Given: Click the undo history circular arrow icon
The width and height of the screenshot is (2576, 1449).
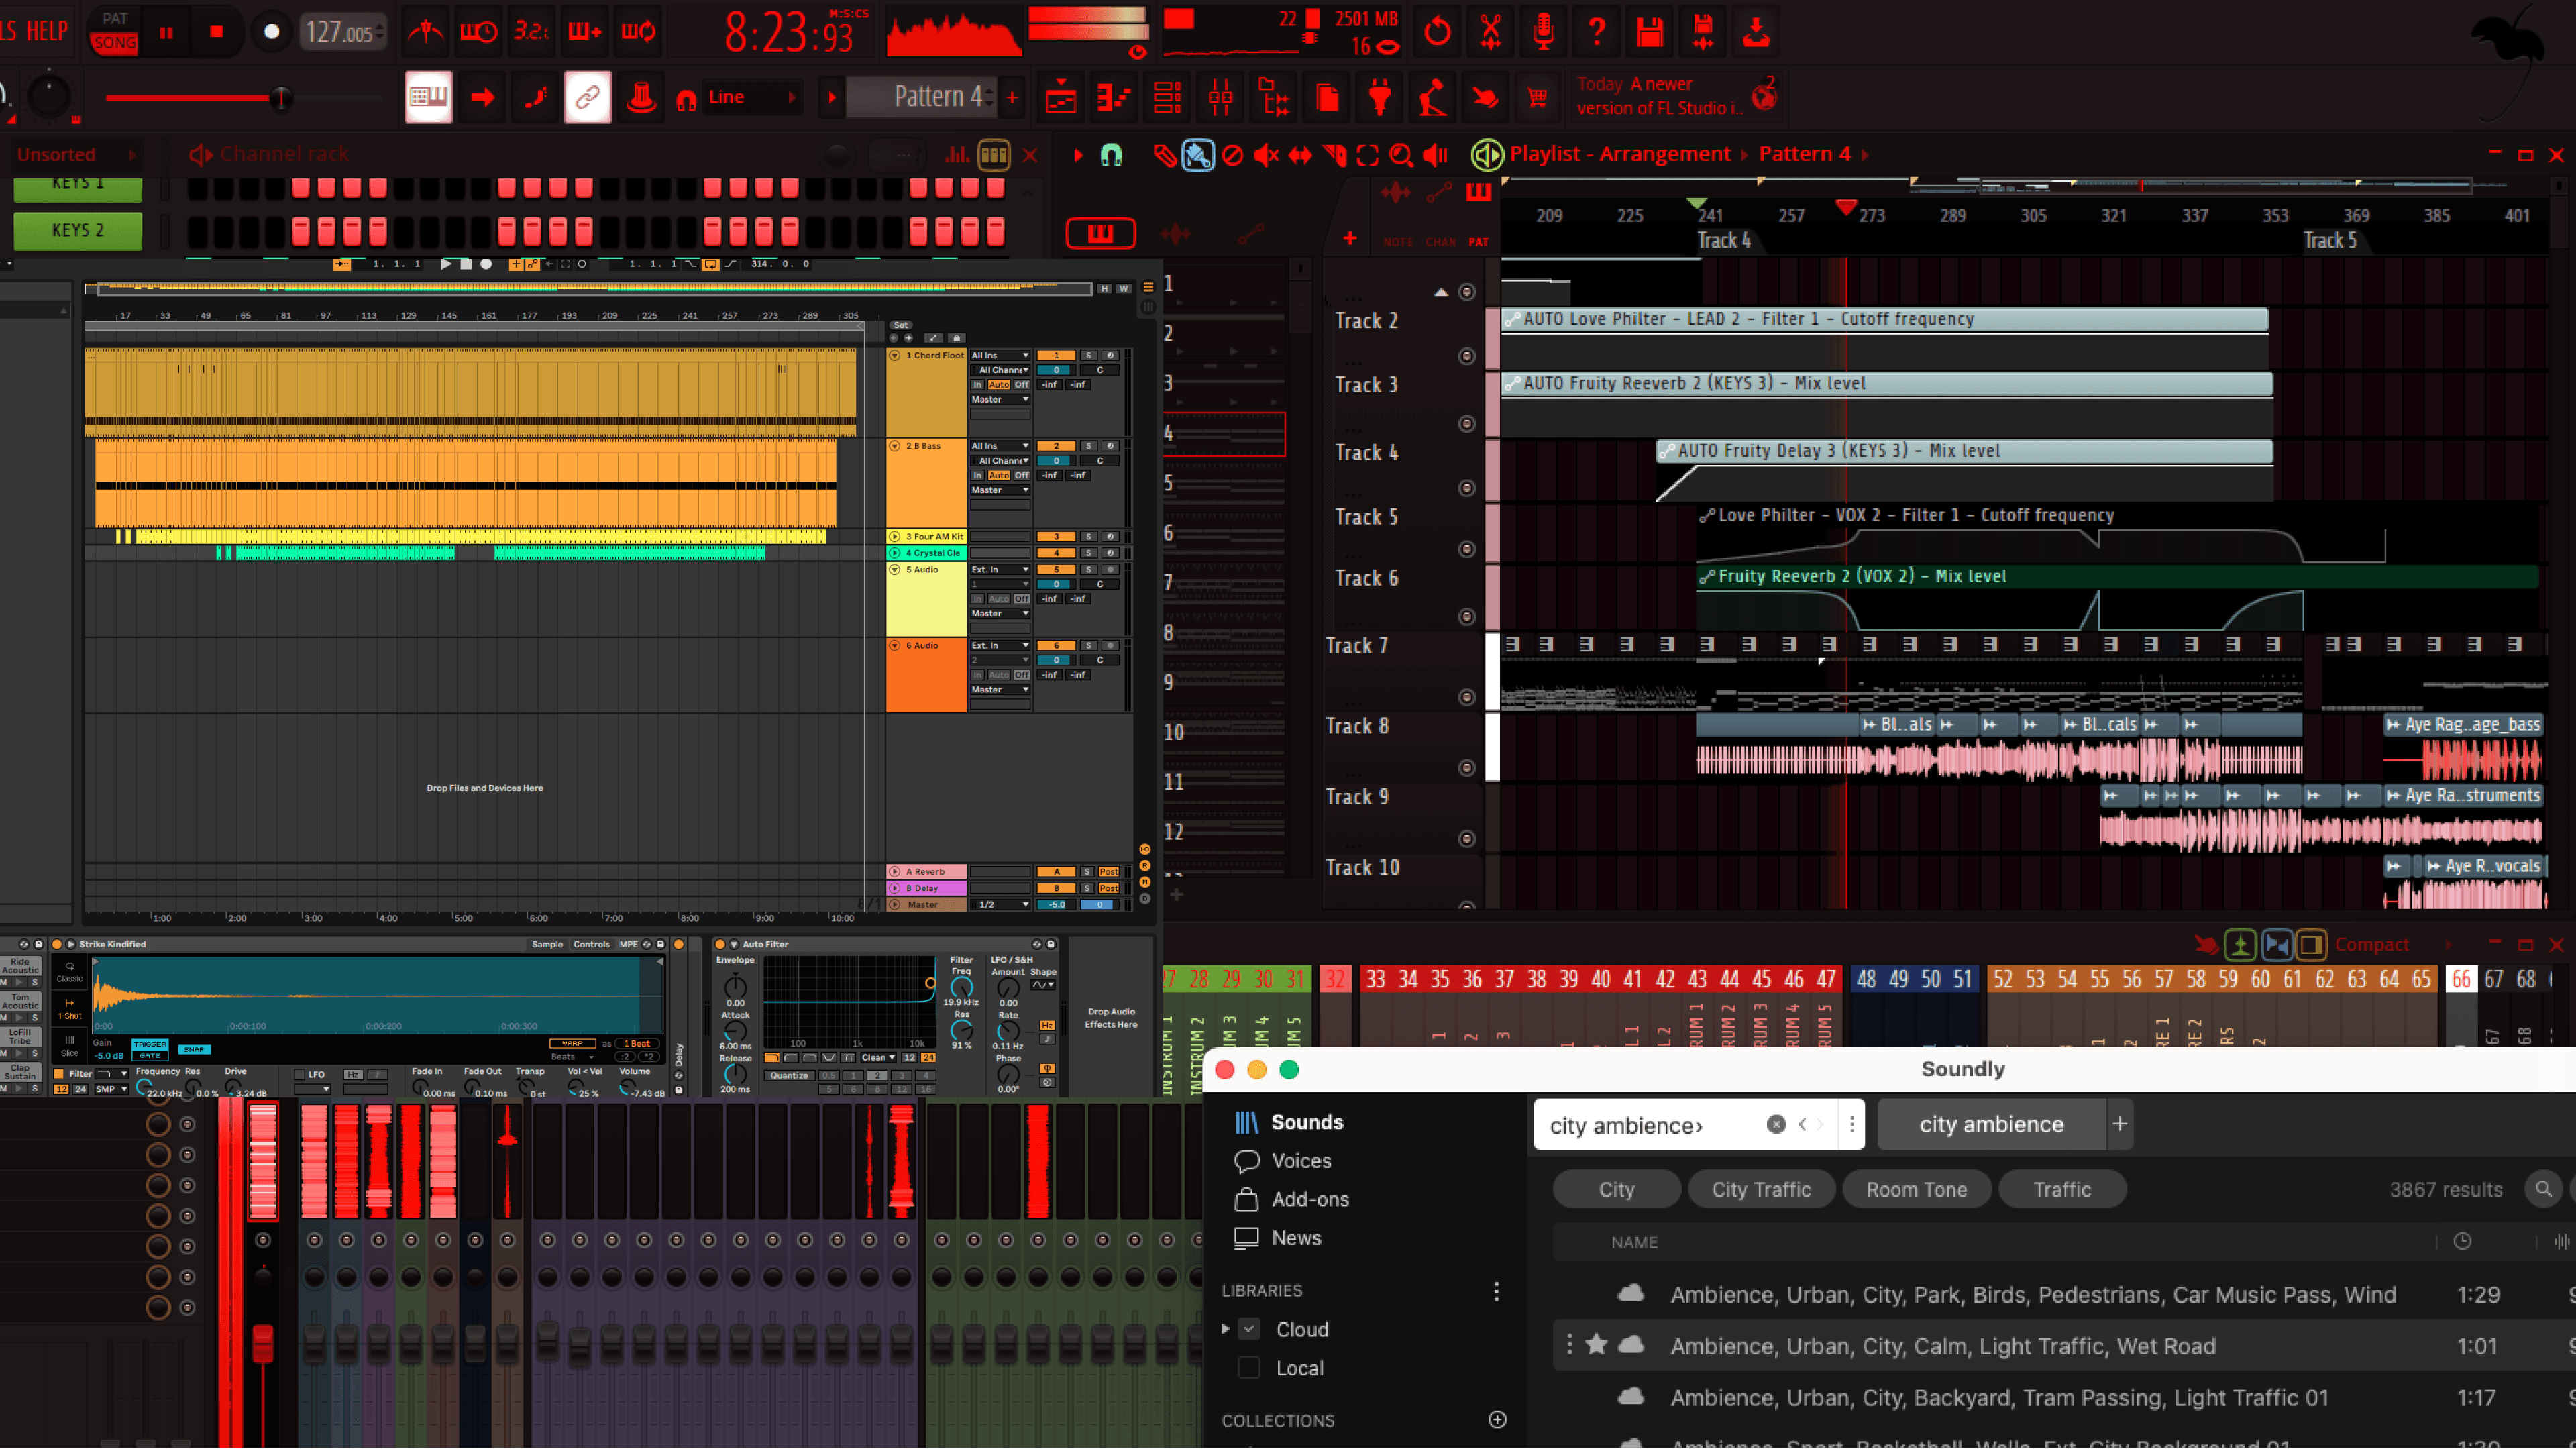Looking at the screenshot, I should click(x=1437, y=32).
